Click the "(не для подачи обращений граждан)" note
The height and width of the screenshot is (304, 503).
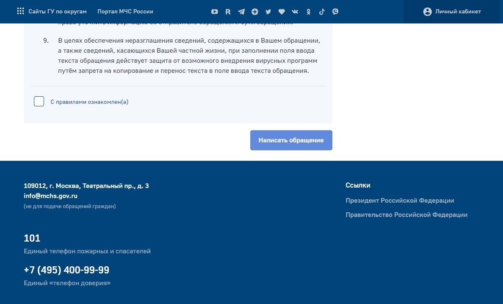point(70,206)
